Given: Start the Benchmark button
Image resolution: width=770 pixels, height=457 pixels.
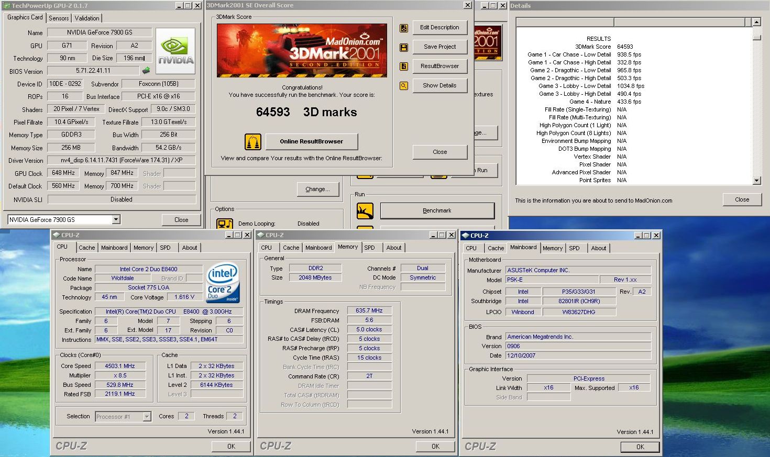Looking at the screenshot, I should tap(437, 211).
